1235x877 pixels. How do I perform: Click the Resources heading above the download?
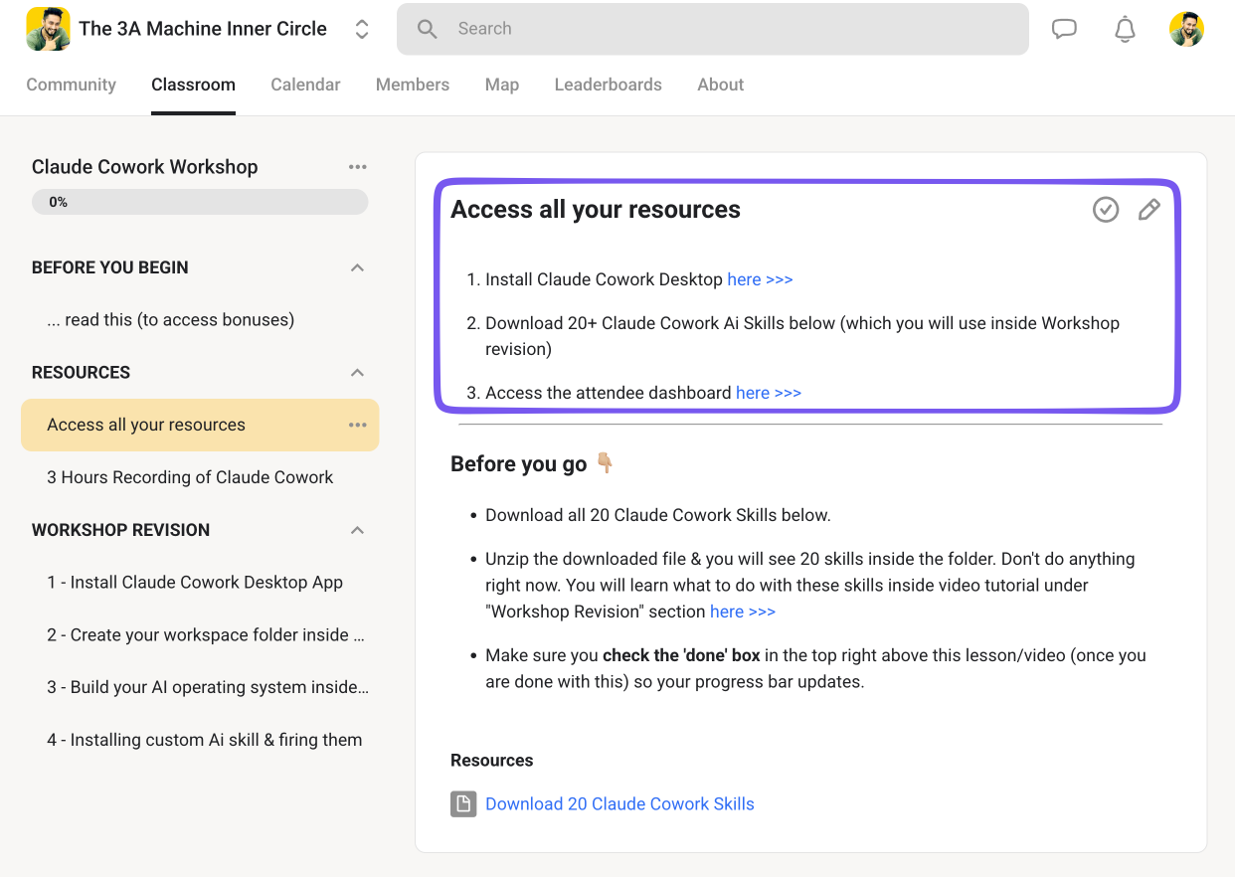tap(492, 761)
